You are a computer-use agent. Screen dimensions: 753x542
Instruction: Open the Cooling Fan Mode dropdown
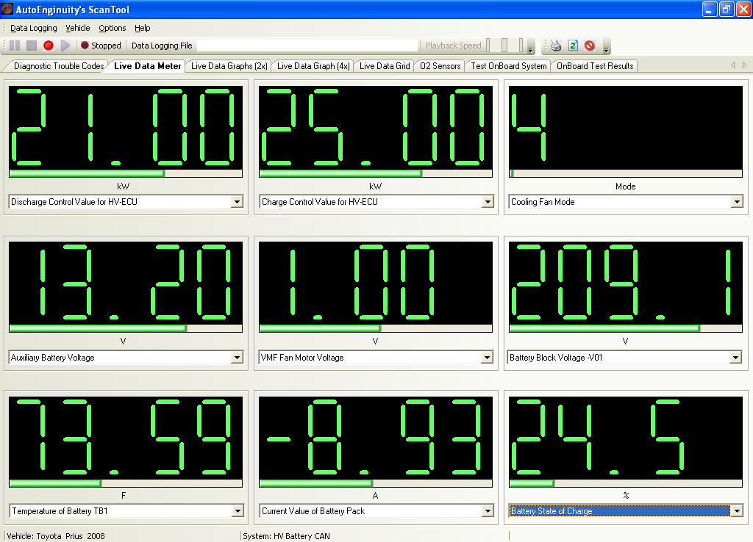click(x=737, y=202)
